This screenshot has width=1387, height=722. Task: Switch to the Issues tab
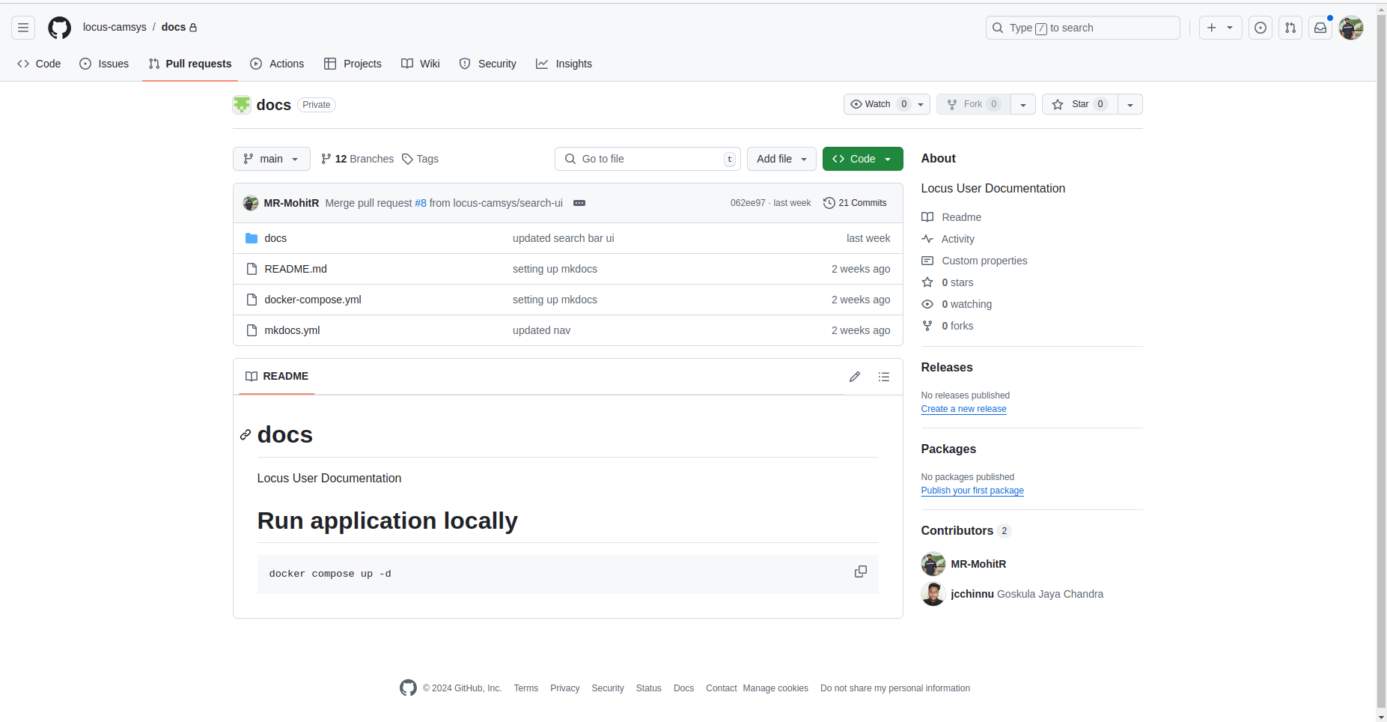[104, 64]
